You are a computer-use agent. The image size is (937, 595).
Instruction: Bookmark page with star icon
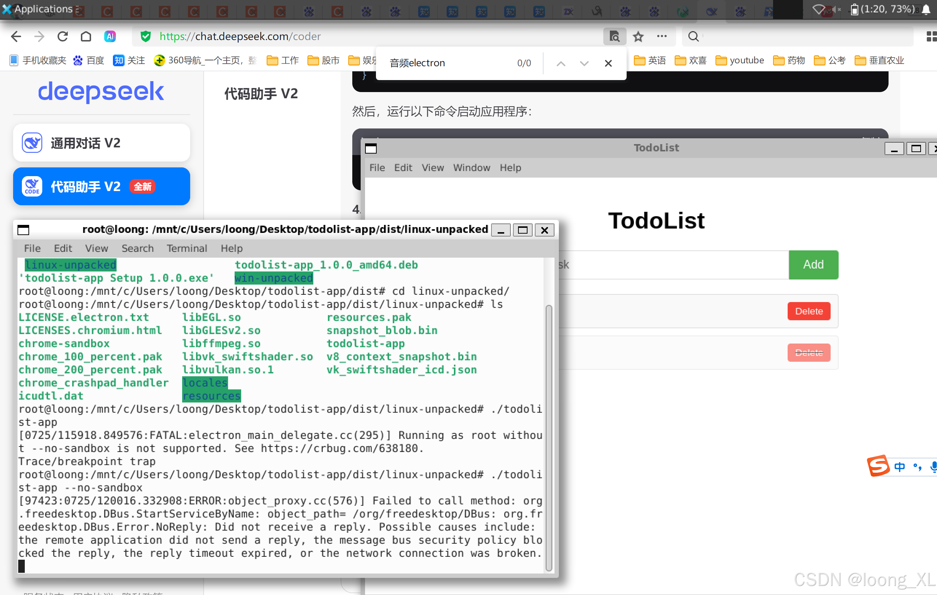click(x=638, y=36)
